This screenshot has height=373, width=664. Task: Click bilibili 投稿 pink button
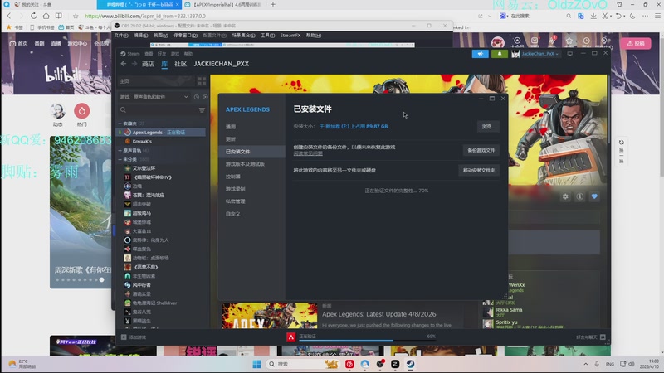coord(636,44)
